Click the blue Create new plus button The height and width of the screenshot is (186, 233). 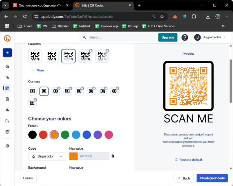click(x=7, y=53)
